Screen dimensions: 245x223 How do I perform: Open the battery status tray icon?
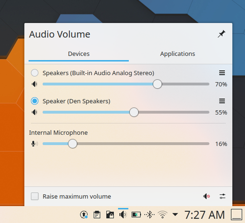pyautogui.click(x=136, y=215)
